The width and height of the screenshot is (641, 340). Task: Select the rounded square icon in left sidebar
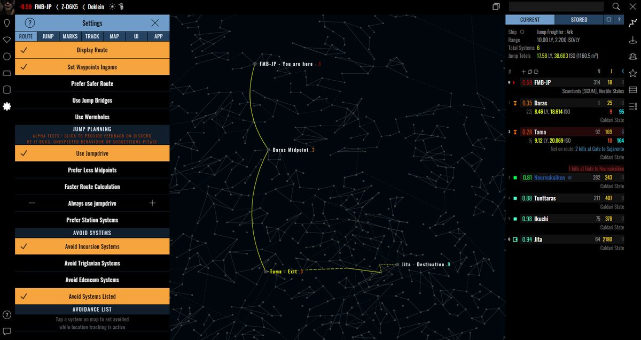pyautogui.click(x=7, y=89)
